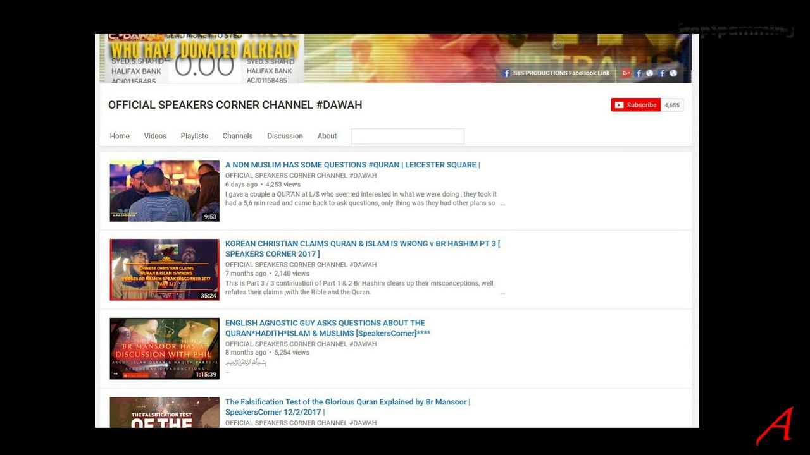Click channel name under 'A NON MUSLIM' video
This screenshot has height=455, width=810.
tap(301, 176)
